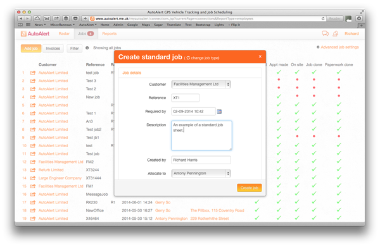Image resolution: width=380 pixels, height=247 pixels.
Task: Click the Reference field containing XT1
Action: pyautogui.click(x=186, y=98)
